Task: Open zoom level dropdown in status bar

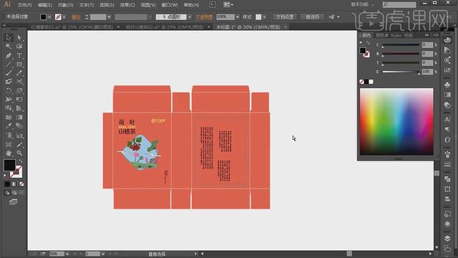Action: pos(67,254)
